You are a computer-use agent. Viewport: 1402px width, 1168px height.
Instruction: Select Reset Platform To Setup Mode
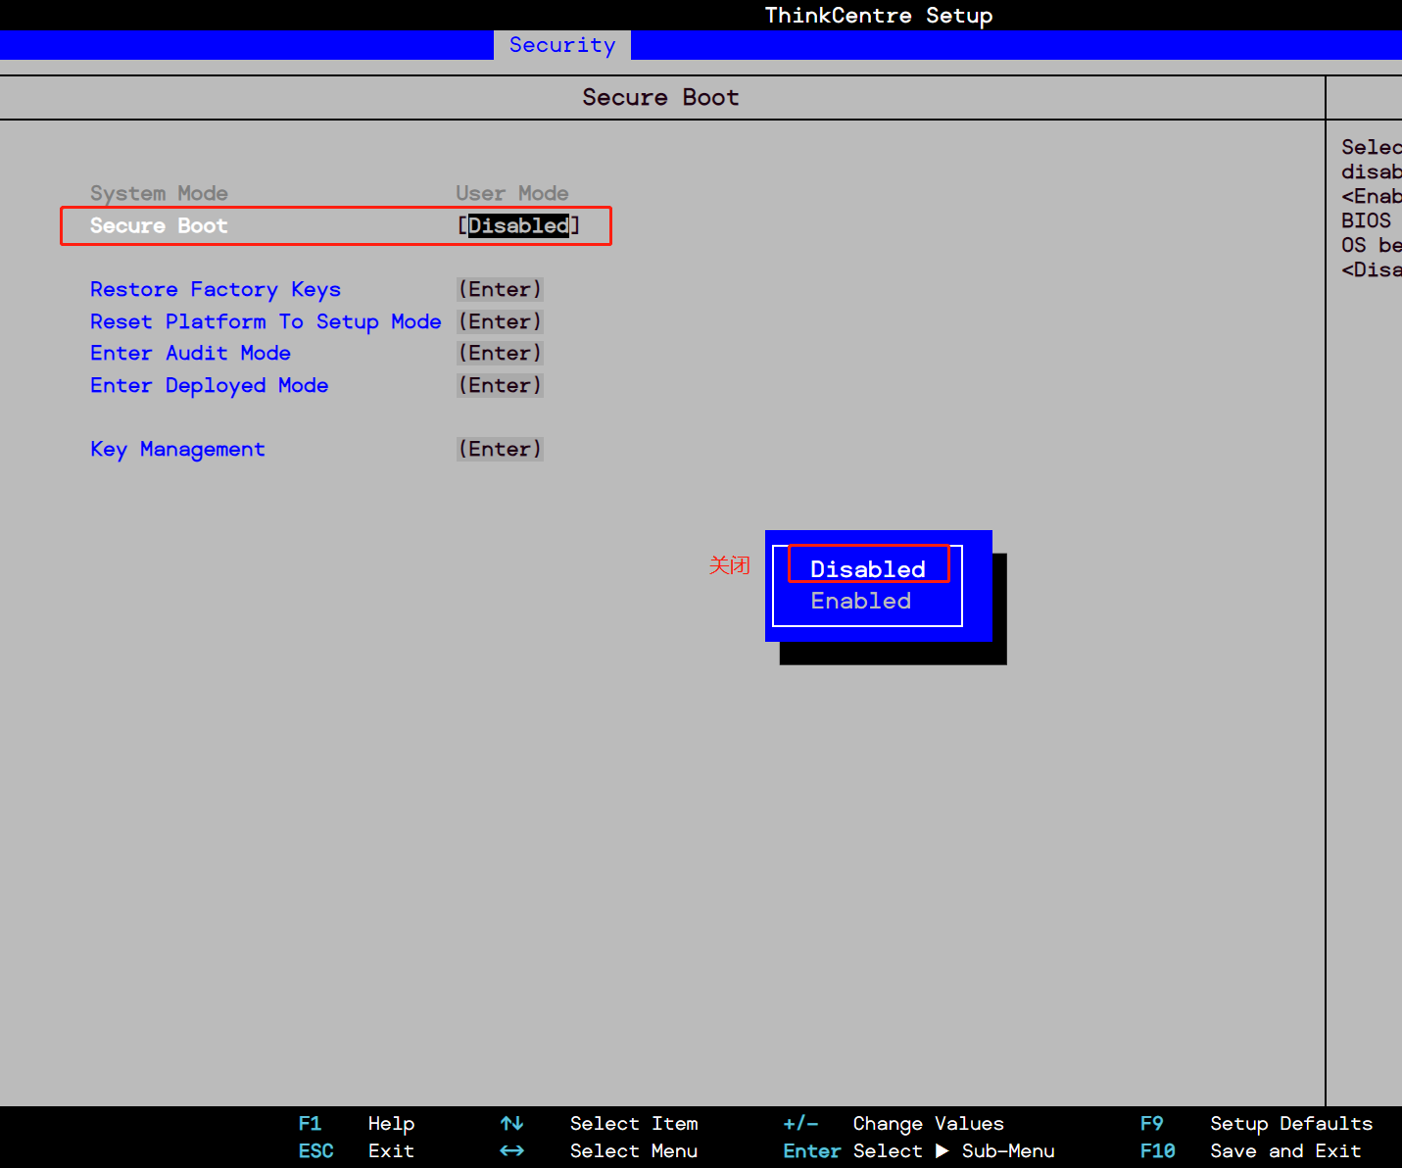265,321
